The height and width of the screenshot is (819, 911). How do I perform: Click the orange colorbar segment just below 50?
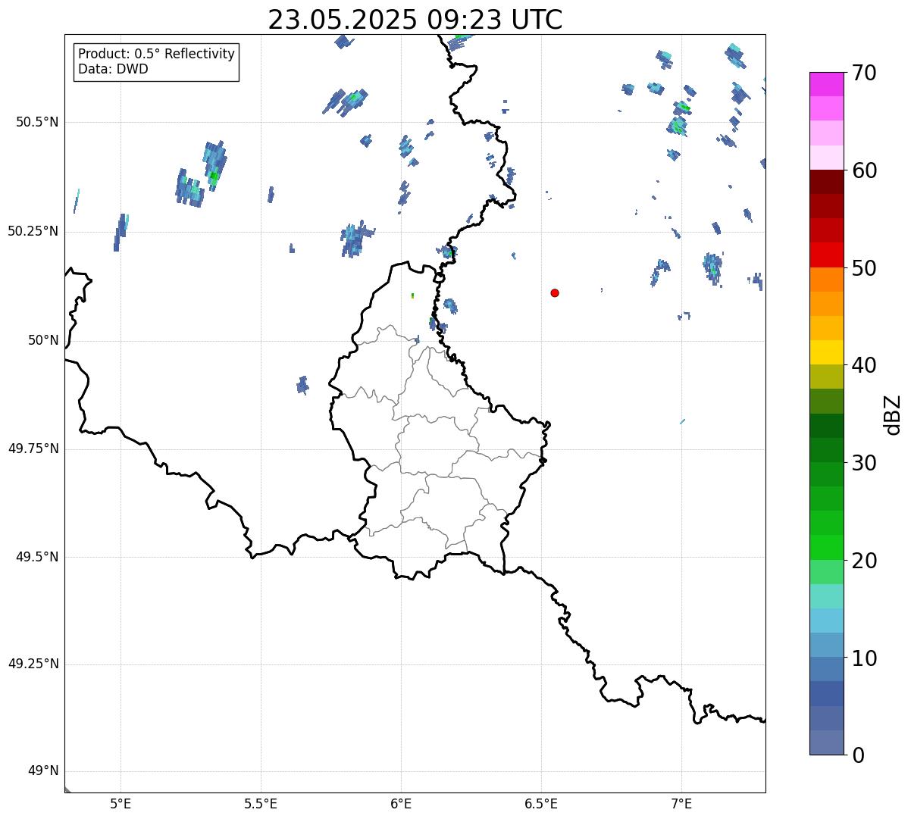click(x=826, y=280)
